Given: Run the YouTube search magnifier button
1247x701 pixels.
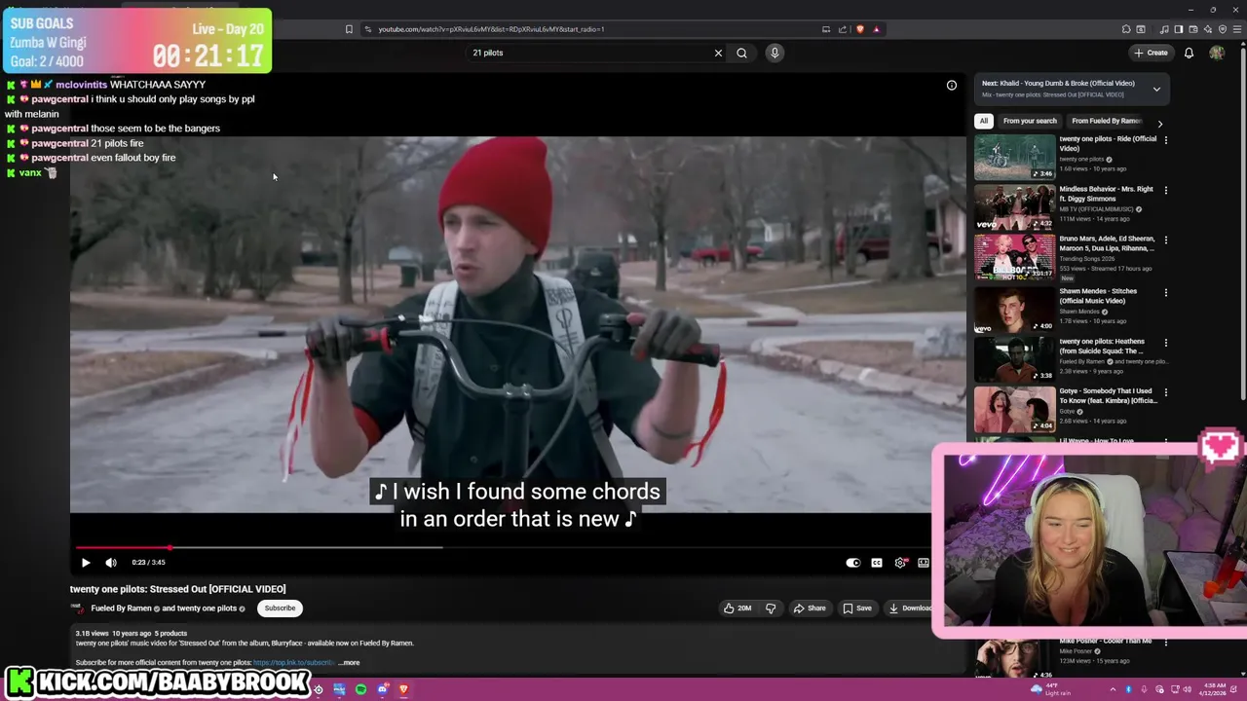Looking at the screenshot, I should click(x=741, y=53).
